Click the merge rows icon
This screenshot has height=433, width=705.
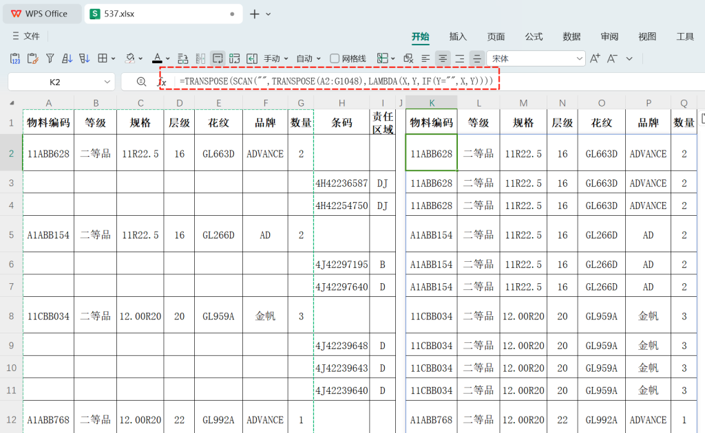coord(183,58)
